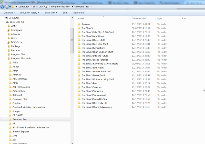
Task: Open Program Files folder in navigation tree
Action: click(18, 54)
